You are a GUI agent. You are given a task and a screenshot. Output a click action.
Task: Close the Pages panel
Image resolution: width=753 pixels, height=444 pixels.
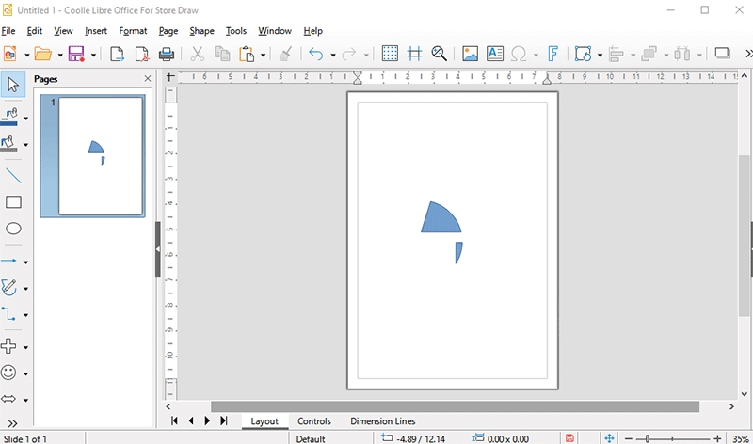(x=148, y=79)
